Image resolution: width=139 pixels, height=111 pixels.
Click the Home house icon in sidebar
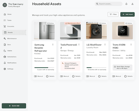(5, 14)
